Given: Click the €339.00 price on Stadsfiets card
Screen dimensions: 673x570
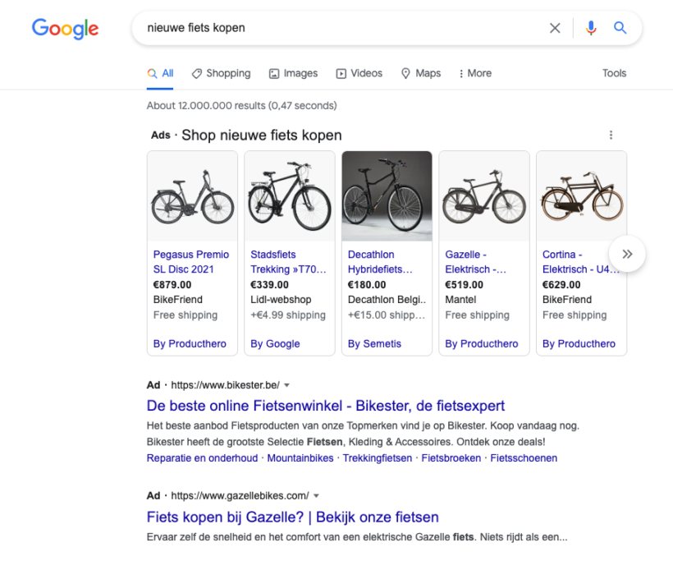Looking at the screenshot, I should (x=269, y=285).
